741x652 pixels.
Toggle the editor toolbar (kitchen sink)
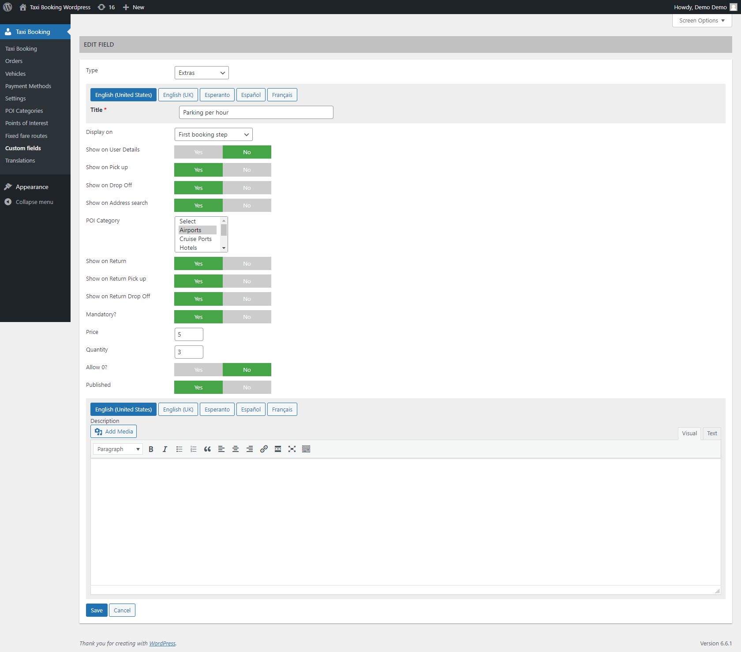tap(306, 449)
